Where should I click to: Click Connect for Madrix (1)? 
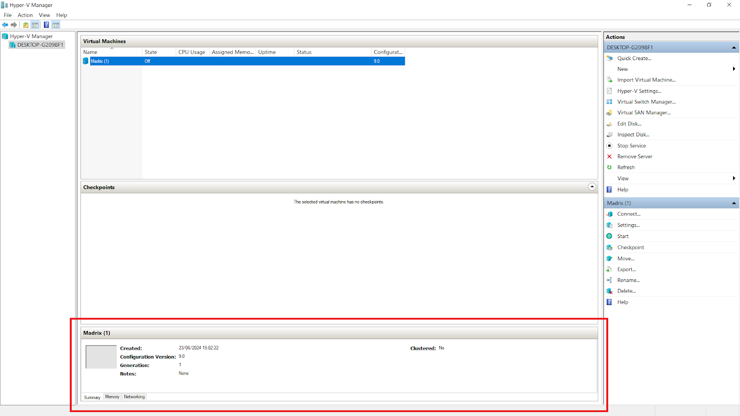[629, 214]
